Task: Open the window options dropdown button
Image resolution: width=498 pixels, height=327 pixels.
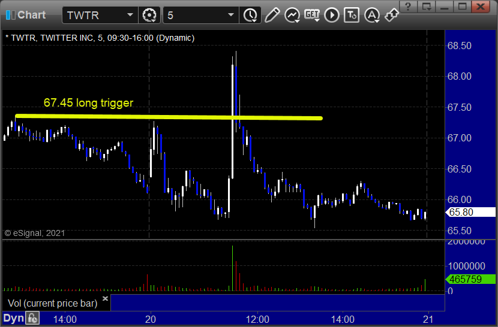Action: click(426, 7)
